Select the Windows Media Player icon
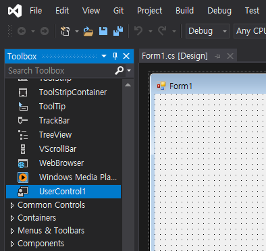This screenshot has height=251, width=266. point(23,177)
